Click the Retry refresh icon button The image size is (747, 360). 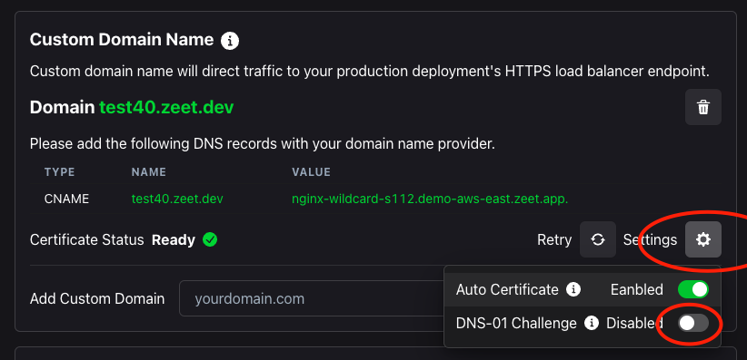point(598,239)
